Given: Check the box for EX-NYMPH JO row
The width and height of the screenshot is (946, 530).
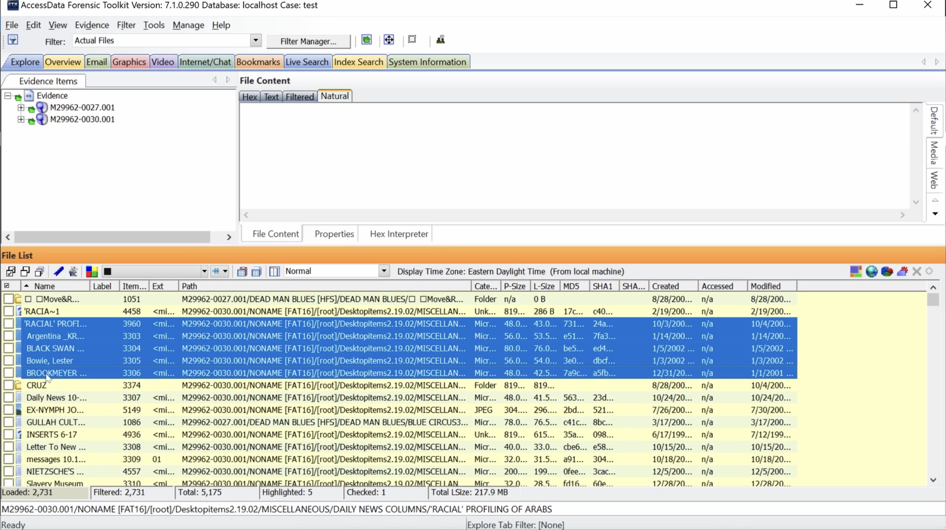Looking at the screenshot, I should coord(8,410).
